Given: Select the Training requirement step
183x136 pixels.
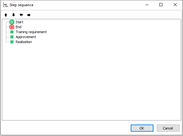Looking at the screenshot, I should [31, 32].
